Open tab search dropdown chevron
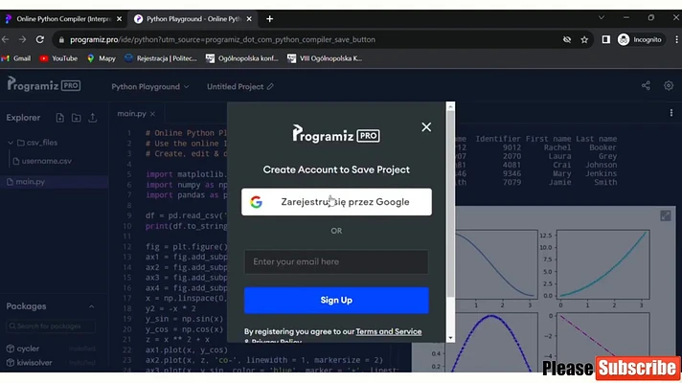682x383 pixels. (x=602, y=18)
